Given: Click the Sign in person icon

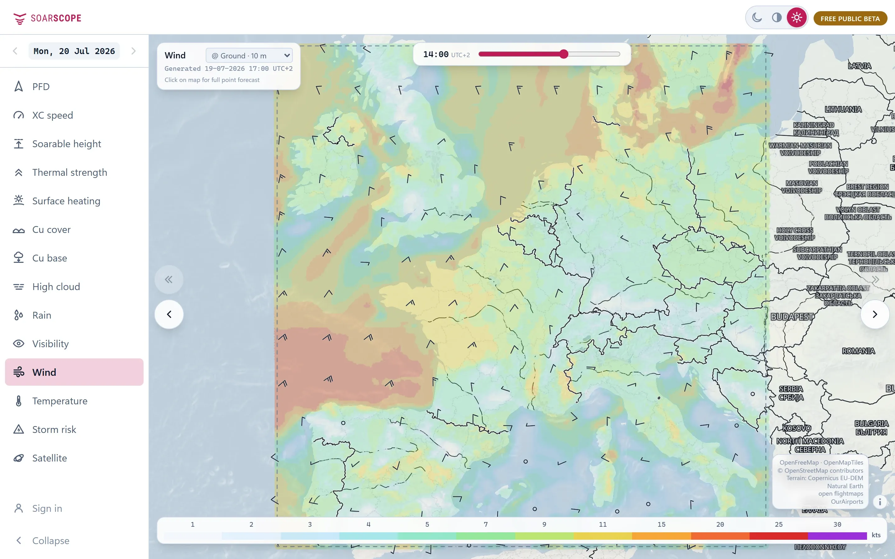Looking at the screenshot, I should (x=19, y=508).
